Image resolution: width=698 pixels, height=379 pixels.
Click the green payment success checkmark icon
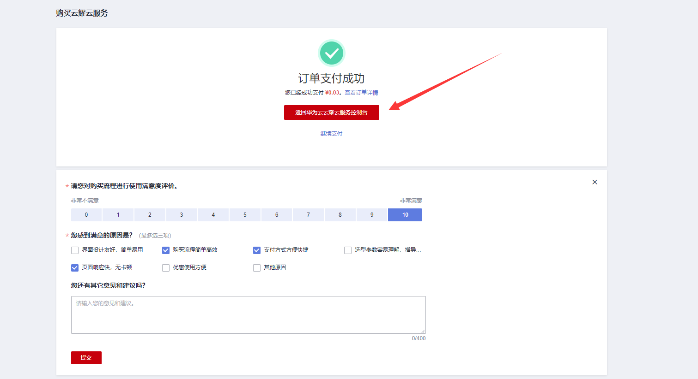[331, 53]
